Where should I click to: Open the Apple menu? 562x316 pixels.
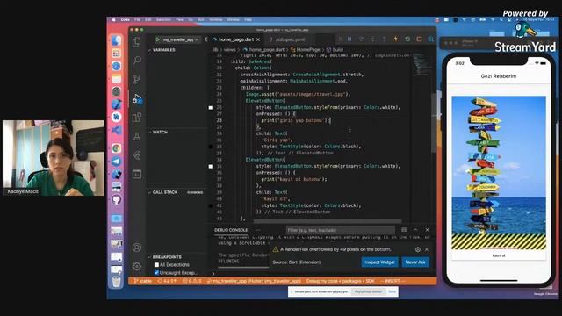(114, 19)
